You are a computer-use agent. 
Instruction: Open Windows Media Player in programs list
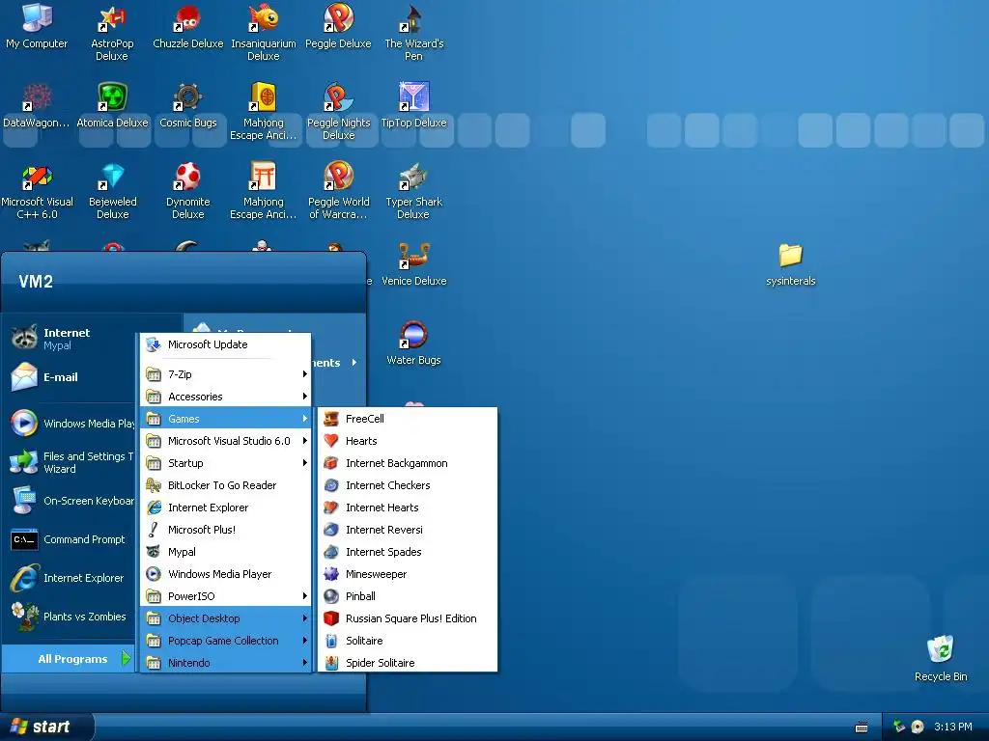point(226,574)
